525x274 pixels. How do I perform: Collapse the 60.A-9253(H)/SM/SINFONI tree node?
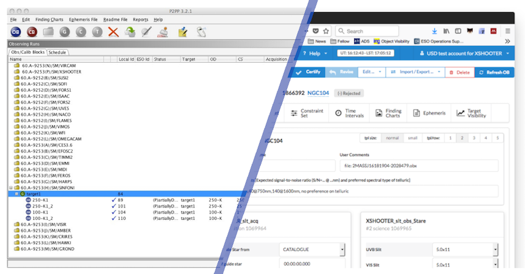[x=10, y=188]
